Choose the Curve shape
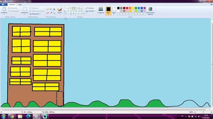213x119 pixels. 68,8
